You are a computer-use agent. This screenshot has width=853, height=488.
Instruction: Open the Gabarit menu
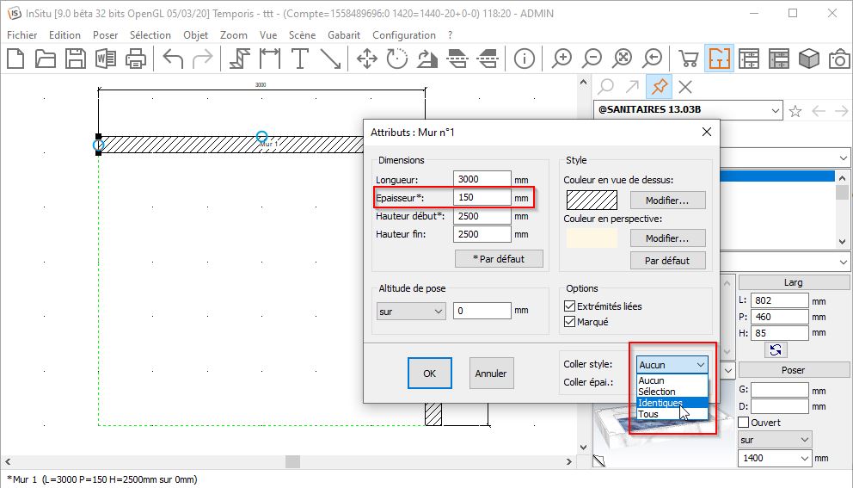coord(344,35)
